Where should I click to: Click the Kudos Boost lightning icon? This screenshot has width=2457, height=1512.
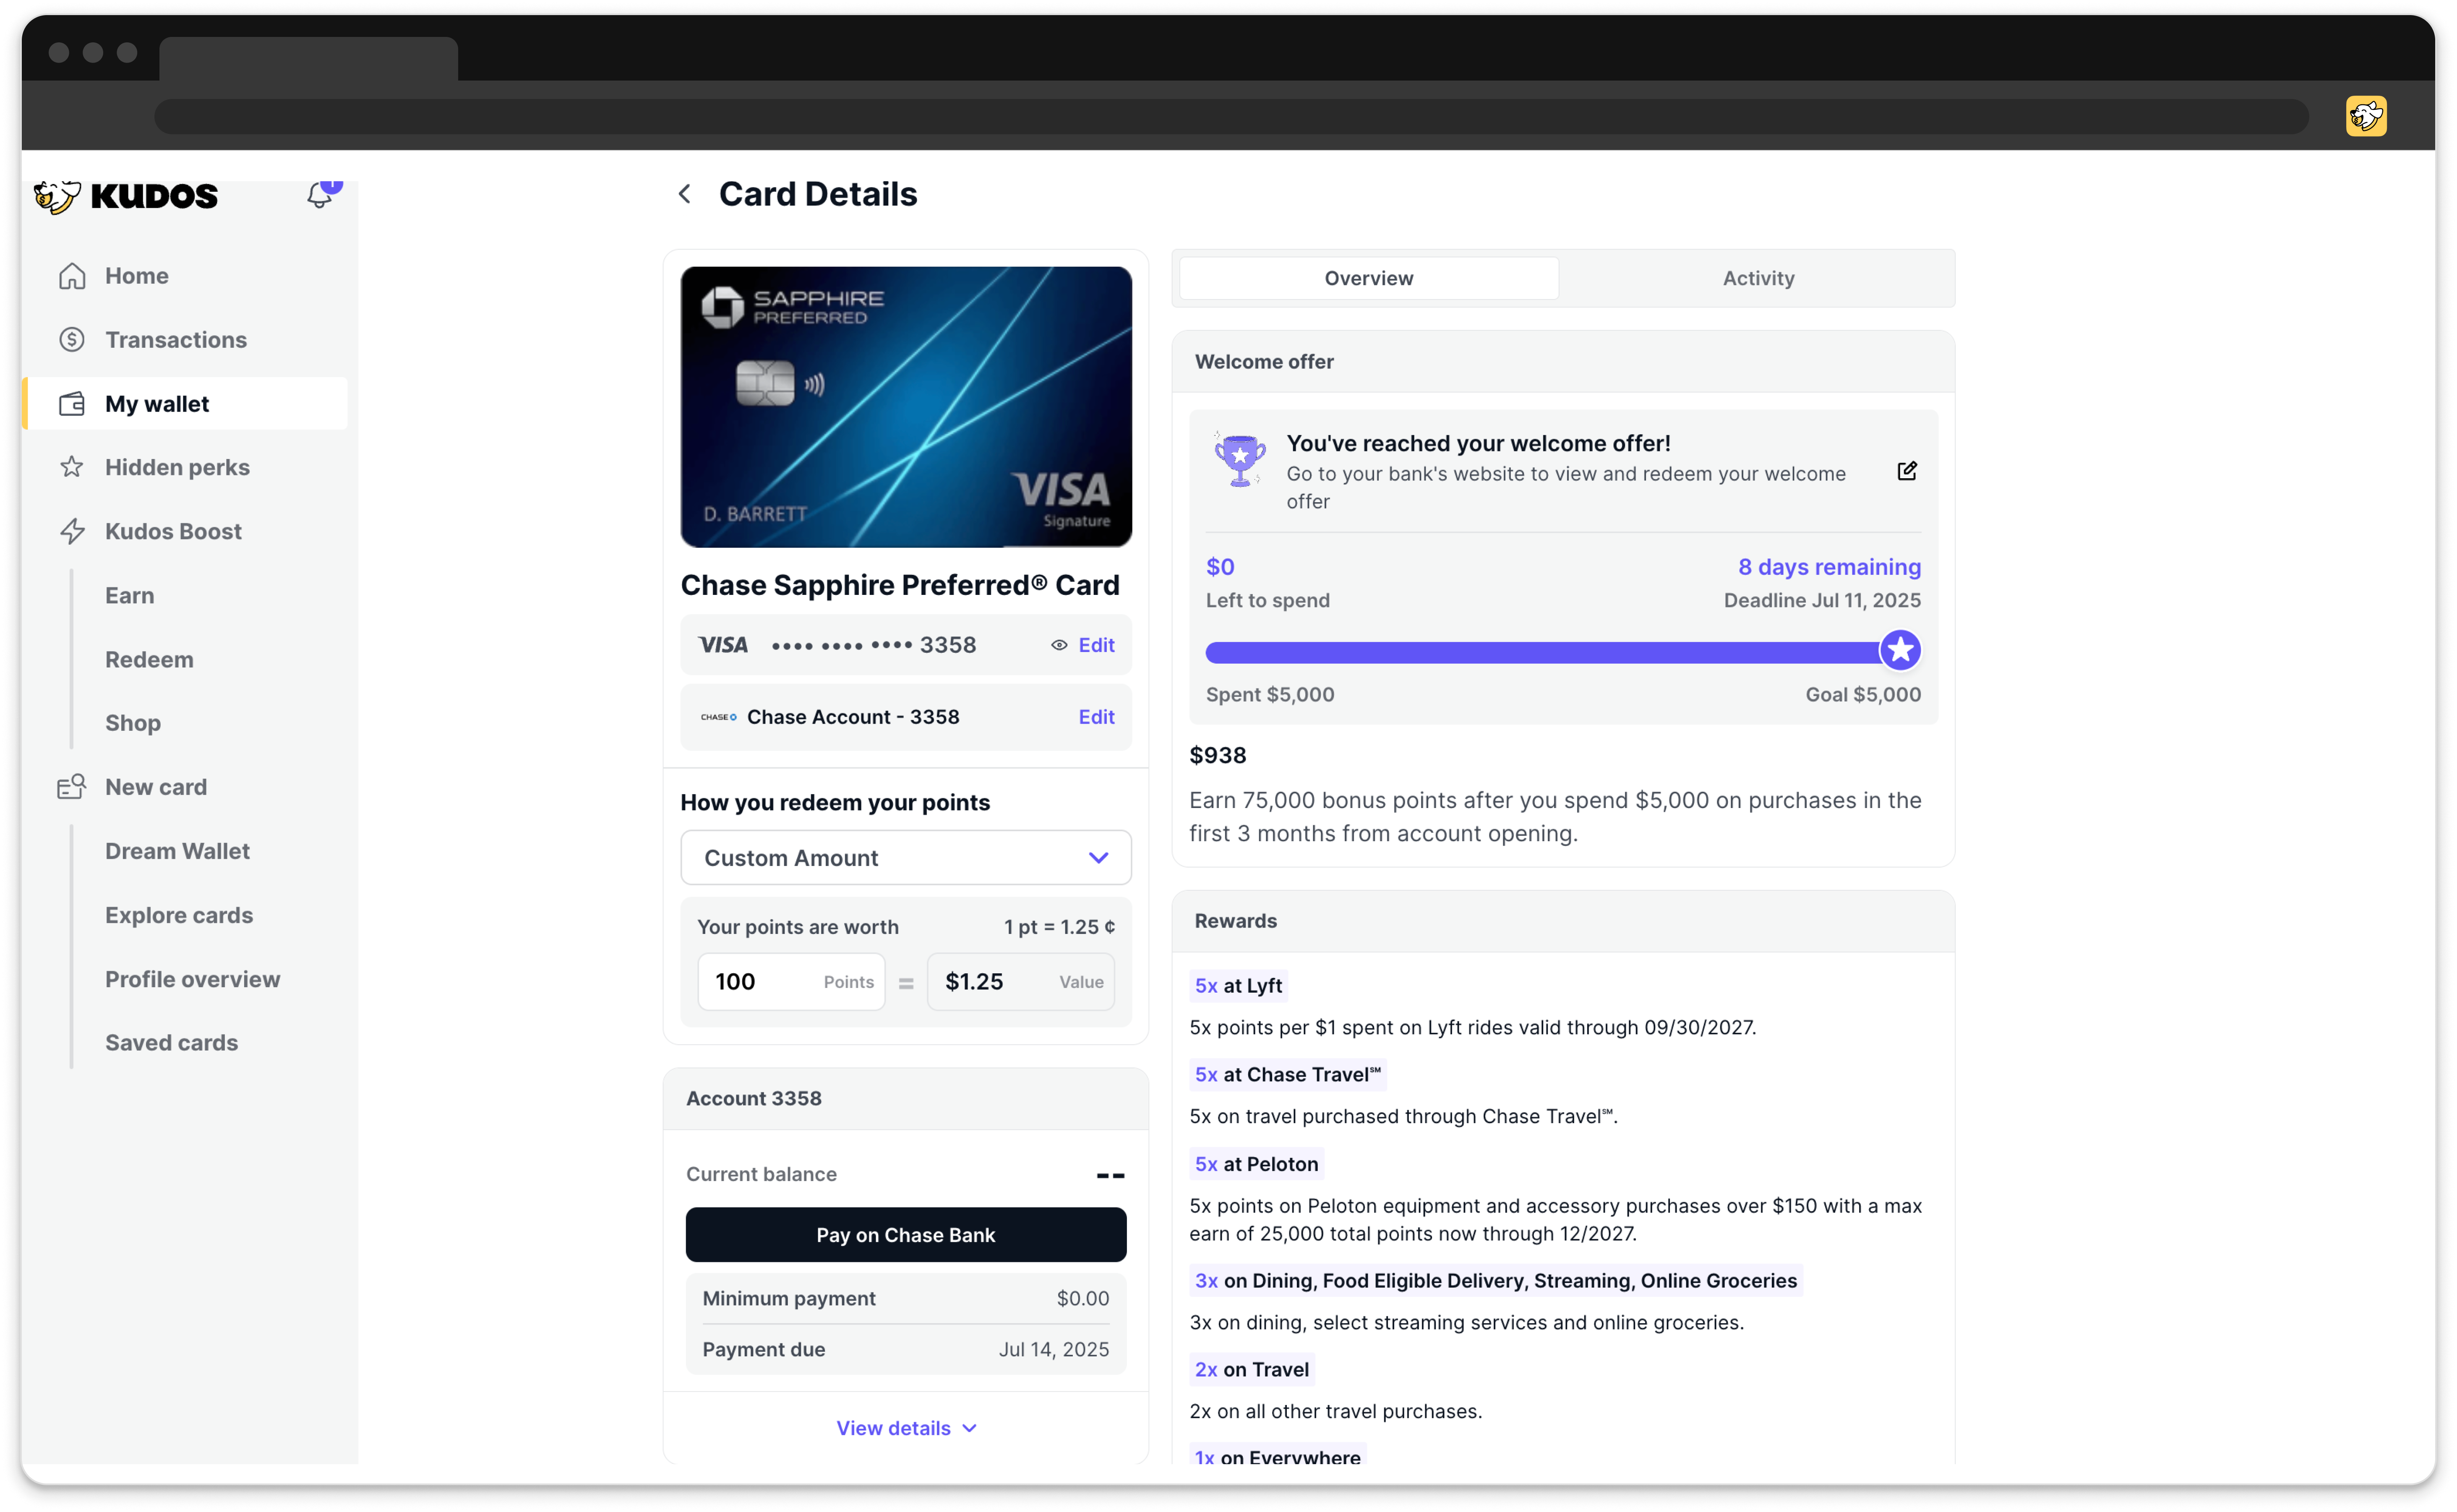pyautogui.click(x=72, y=531)
